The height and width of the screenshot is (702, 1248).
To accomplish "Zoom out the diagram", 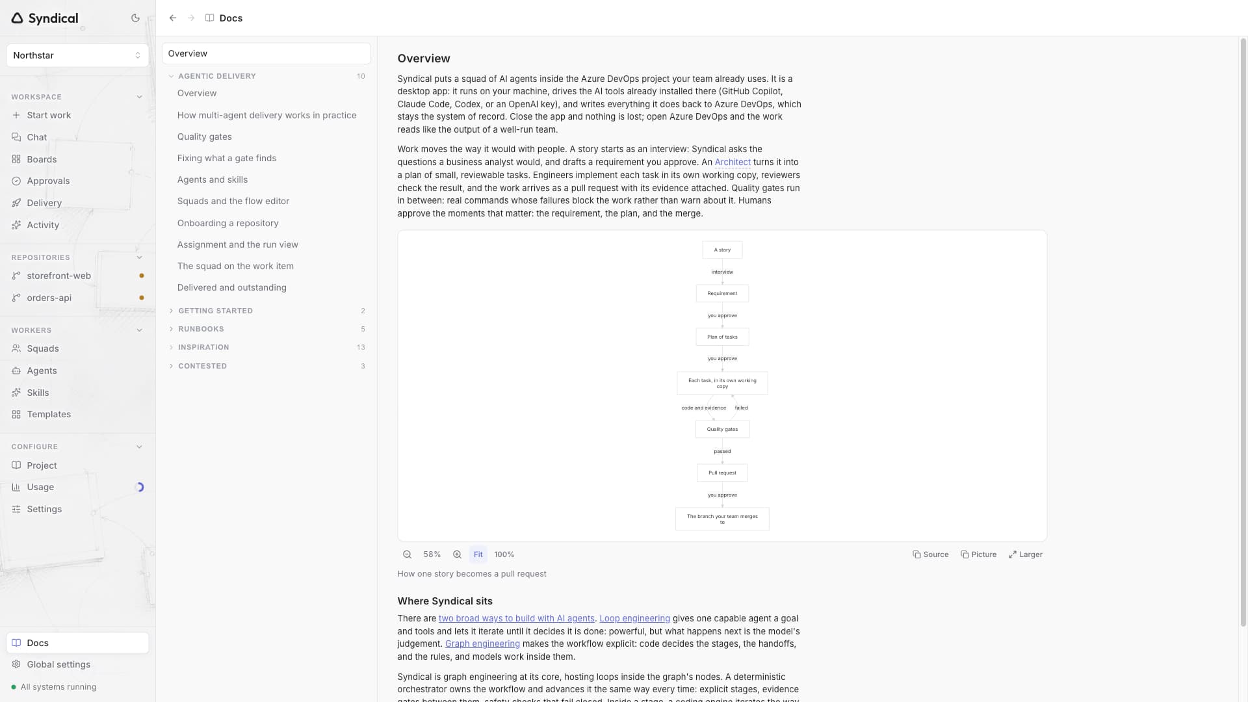I will [407, 554].
